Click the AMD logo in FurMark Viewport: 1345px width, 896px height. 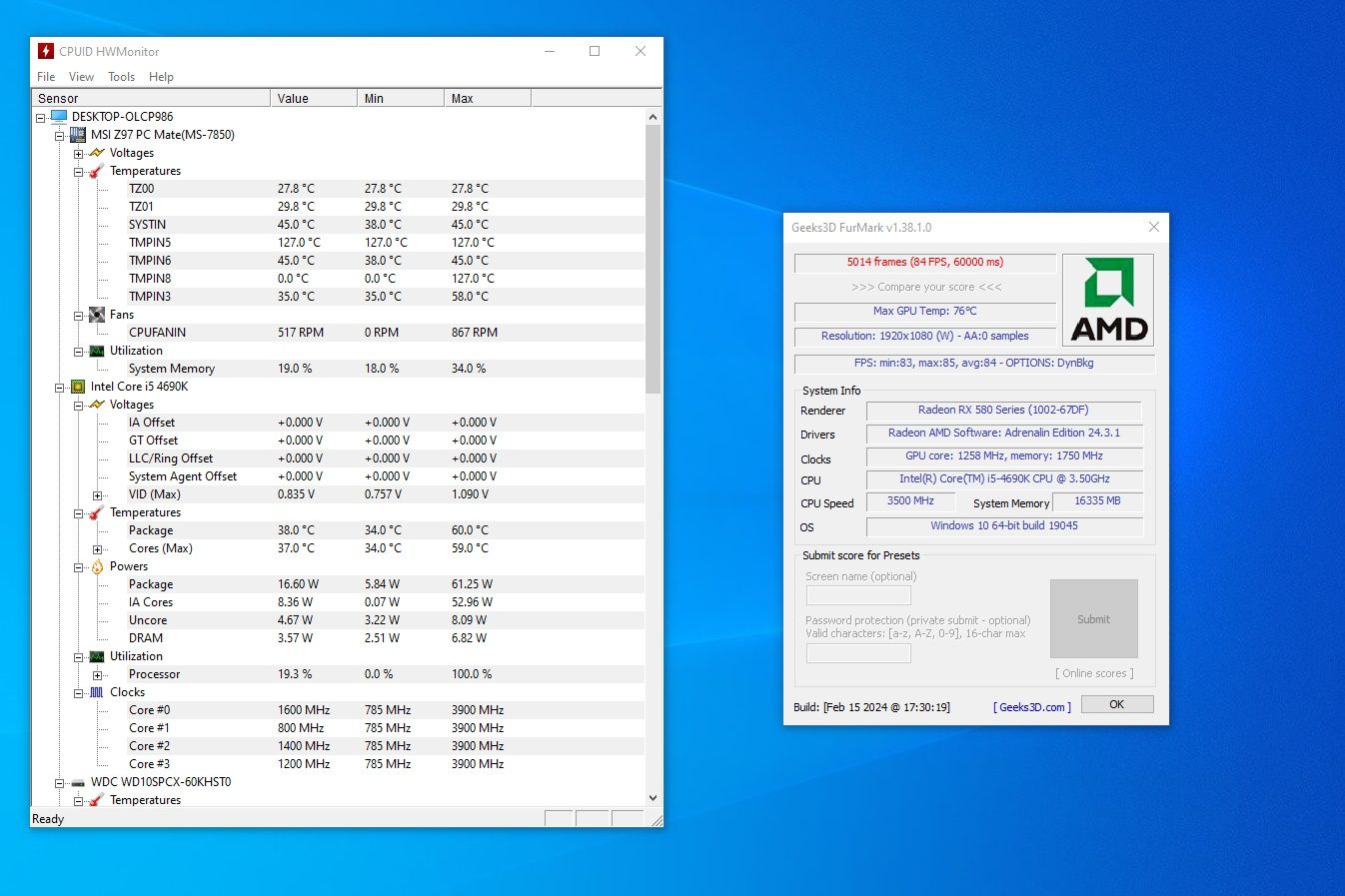point(1108,300)
